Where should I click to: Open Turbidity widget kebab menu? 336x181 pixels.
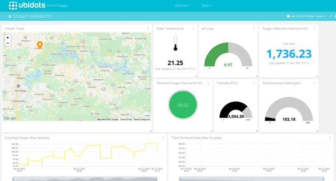coord(255,83)
